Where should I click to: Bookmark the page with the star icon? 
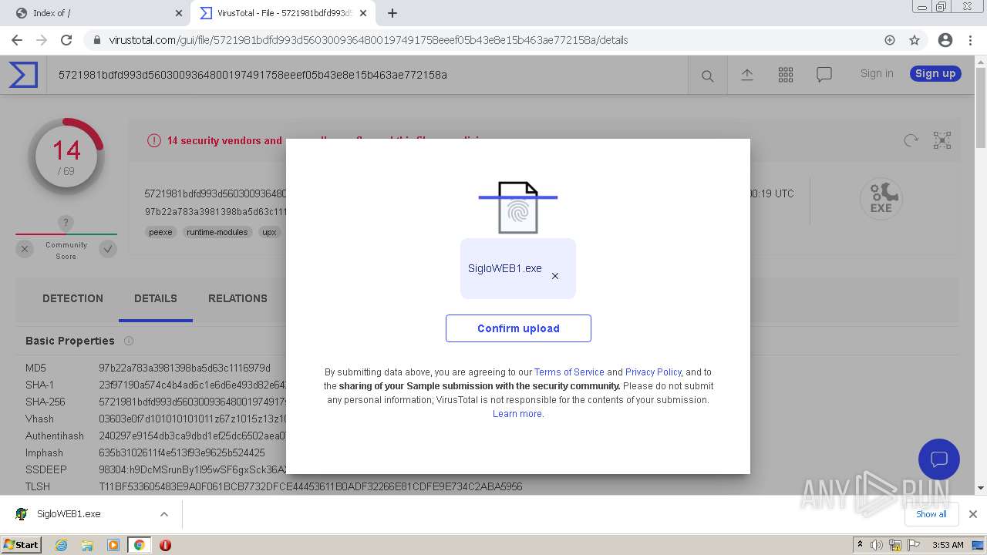pyautogui.click(x=915, y=40)
